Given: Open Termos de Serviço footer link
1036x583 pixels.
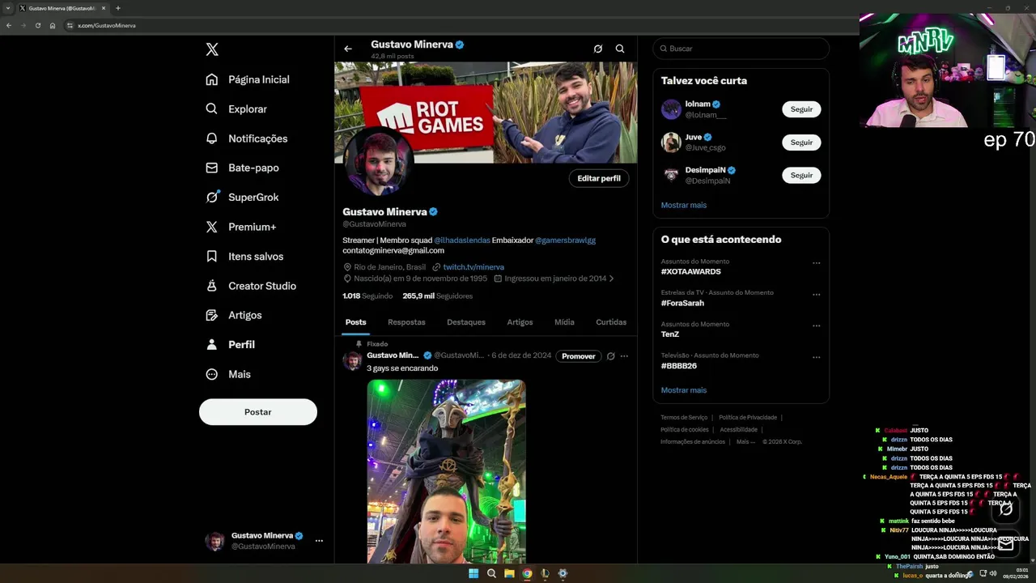Looking at the screenshot, I should coord(685,418).
